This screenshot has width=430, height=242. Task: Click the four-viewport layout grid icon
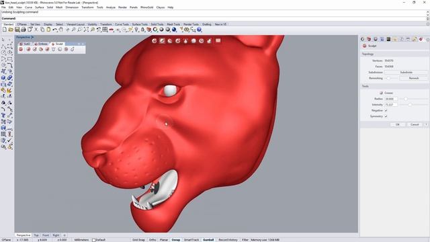tap(105, 30)
